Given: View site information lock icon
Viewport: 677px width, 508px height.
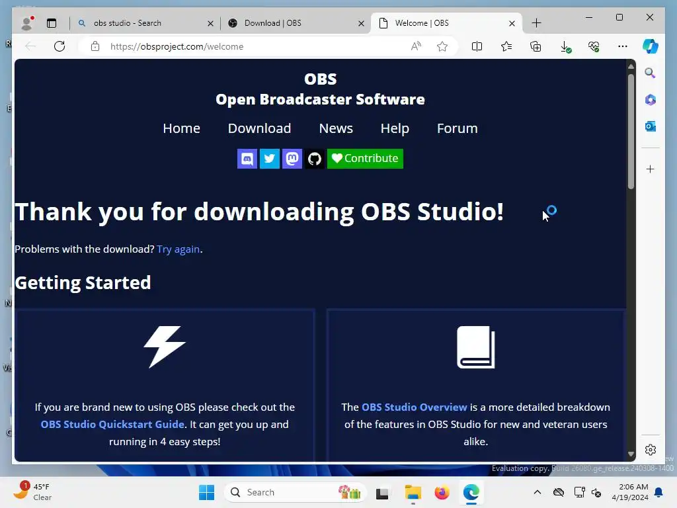Looking at the screenshot, I should [x=95, y=46].
